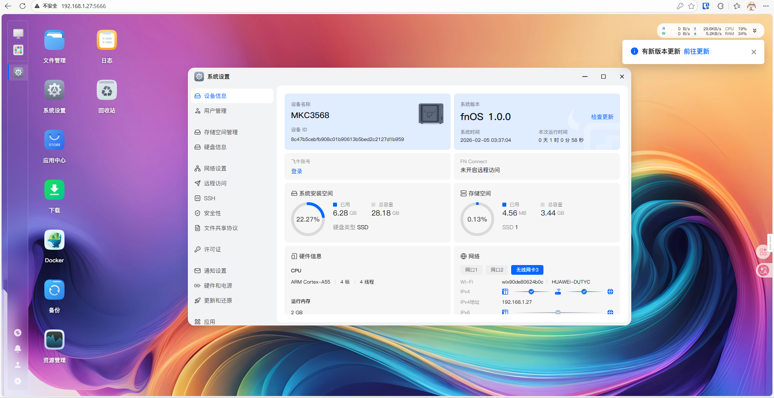Click the user account icon in the sidebar
This screenshot has width=774, height=398.
pos(18,365)
